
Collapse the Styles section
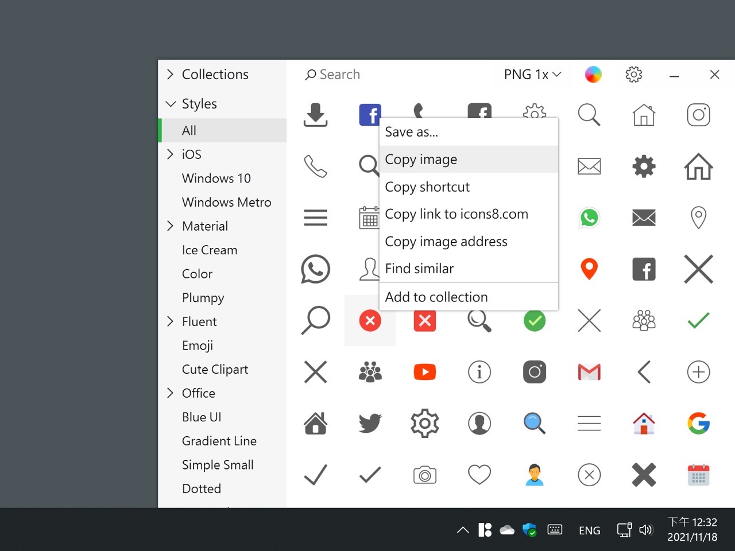point(170,104)
